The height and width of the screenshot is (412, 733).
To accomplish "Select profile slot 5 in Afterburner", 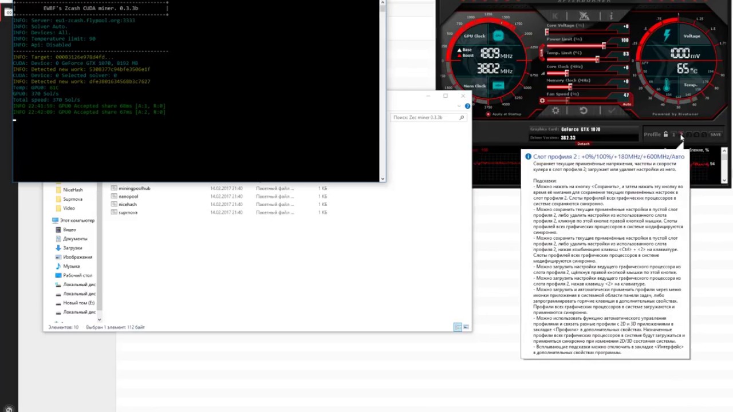I will (704, 134).
